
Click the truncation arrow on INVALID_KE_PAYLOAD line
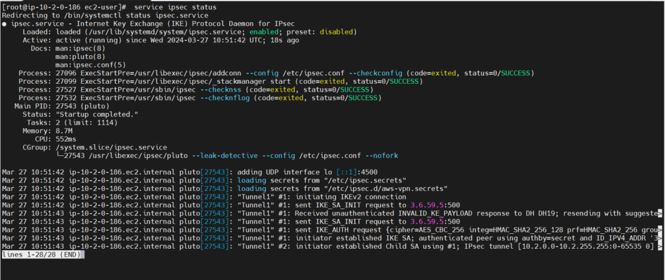[x=660, y=213]
